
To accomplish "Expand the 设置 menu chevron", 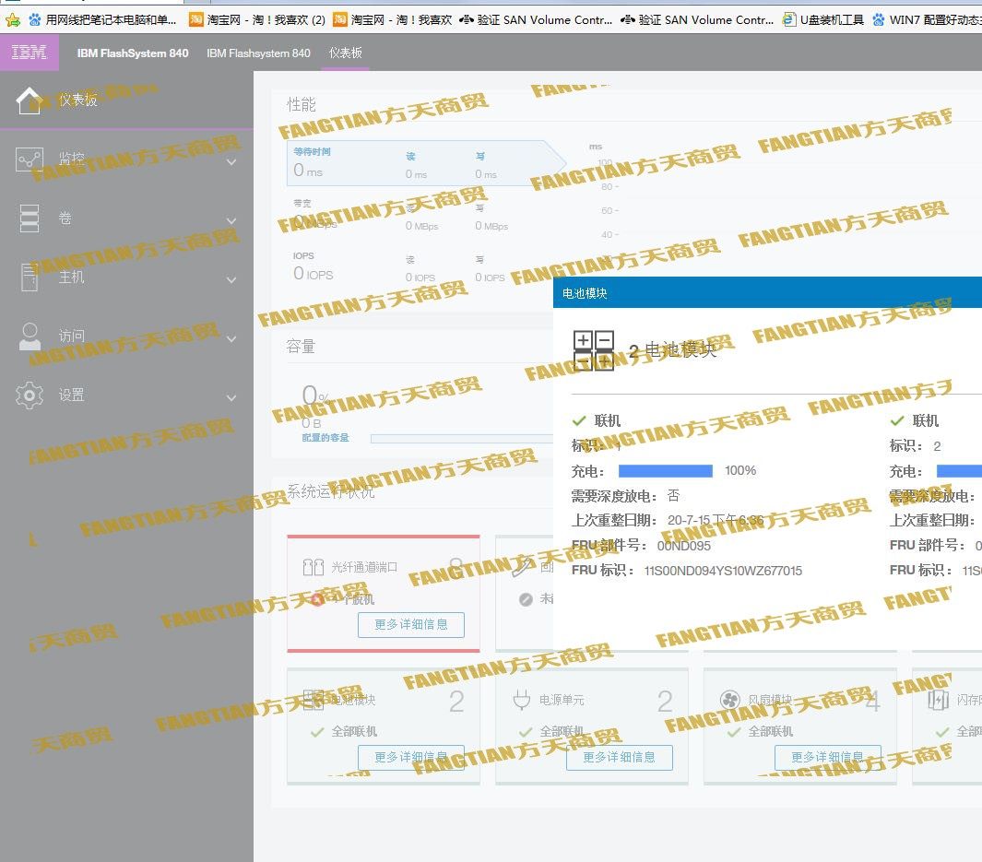I will [x=231, y=398].
